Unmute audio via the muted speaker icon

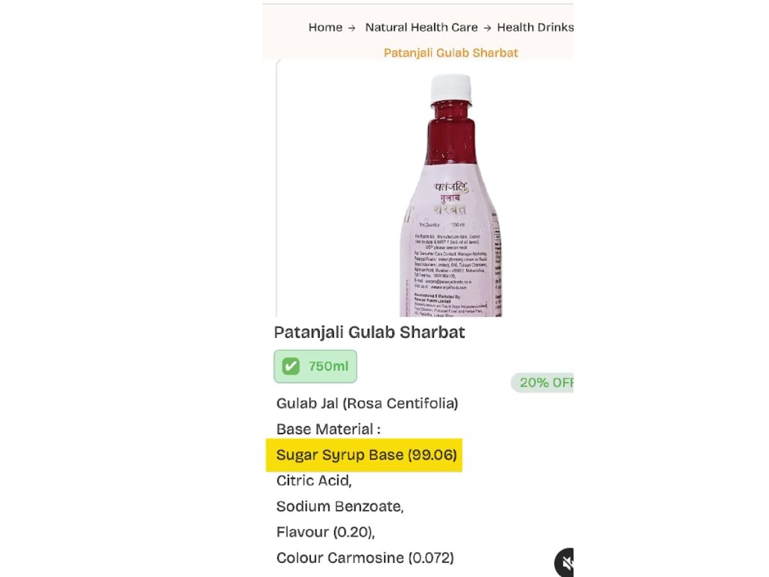[564, 563]
